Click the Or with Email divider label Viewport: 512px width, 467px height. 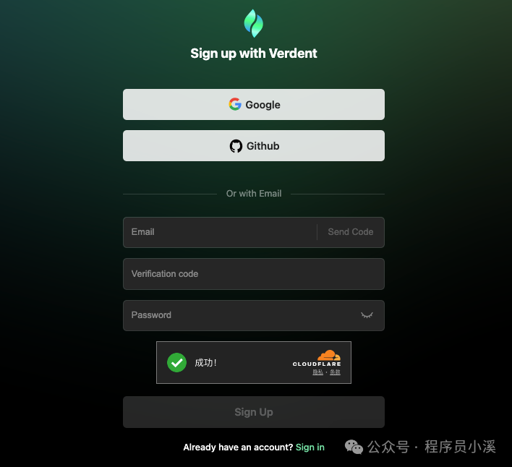pyautogui.click(x=254, y=194)
